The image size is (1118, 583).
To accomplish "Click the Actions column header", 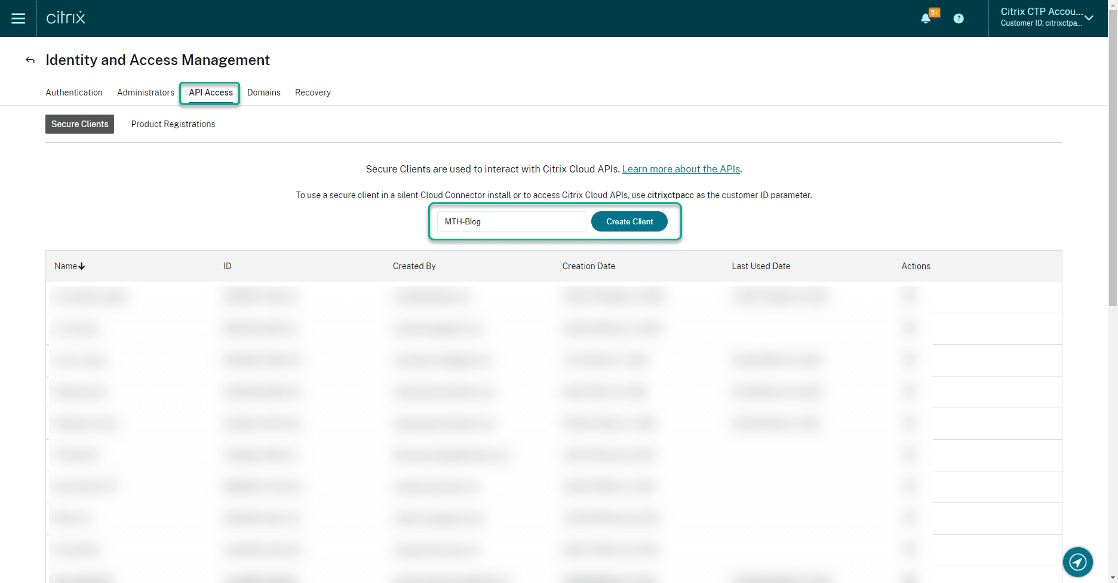I will click(x=916, y=266).
